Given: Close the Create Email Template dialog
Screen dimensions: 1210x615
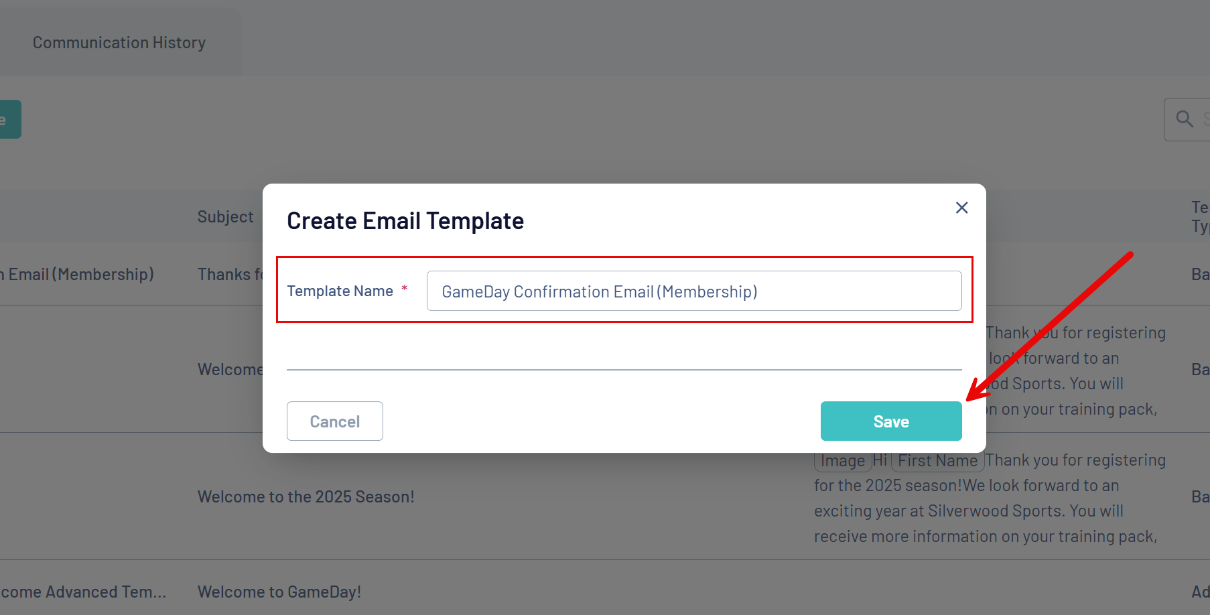Looking at the screenshot, I should tap(961, 208).
